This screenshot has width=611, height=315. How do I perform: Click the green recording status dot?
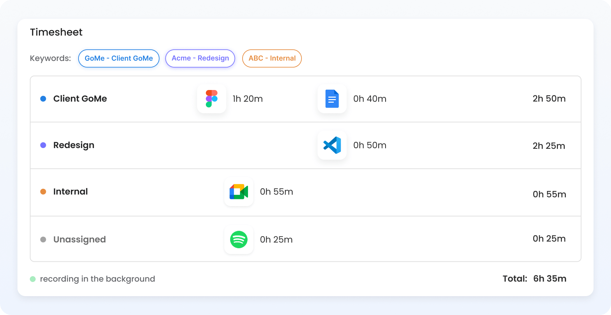[x=33, y=279]
